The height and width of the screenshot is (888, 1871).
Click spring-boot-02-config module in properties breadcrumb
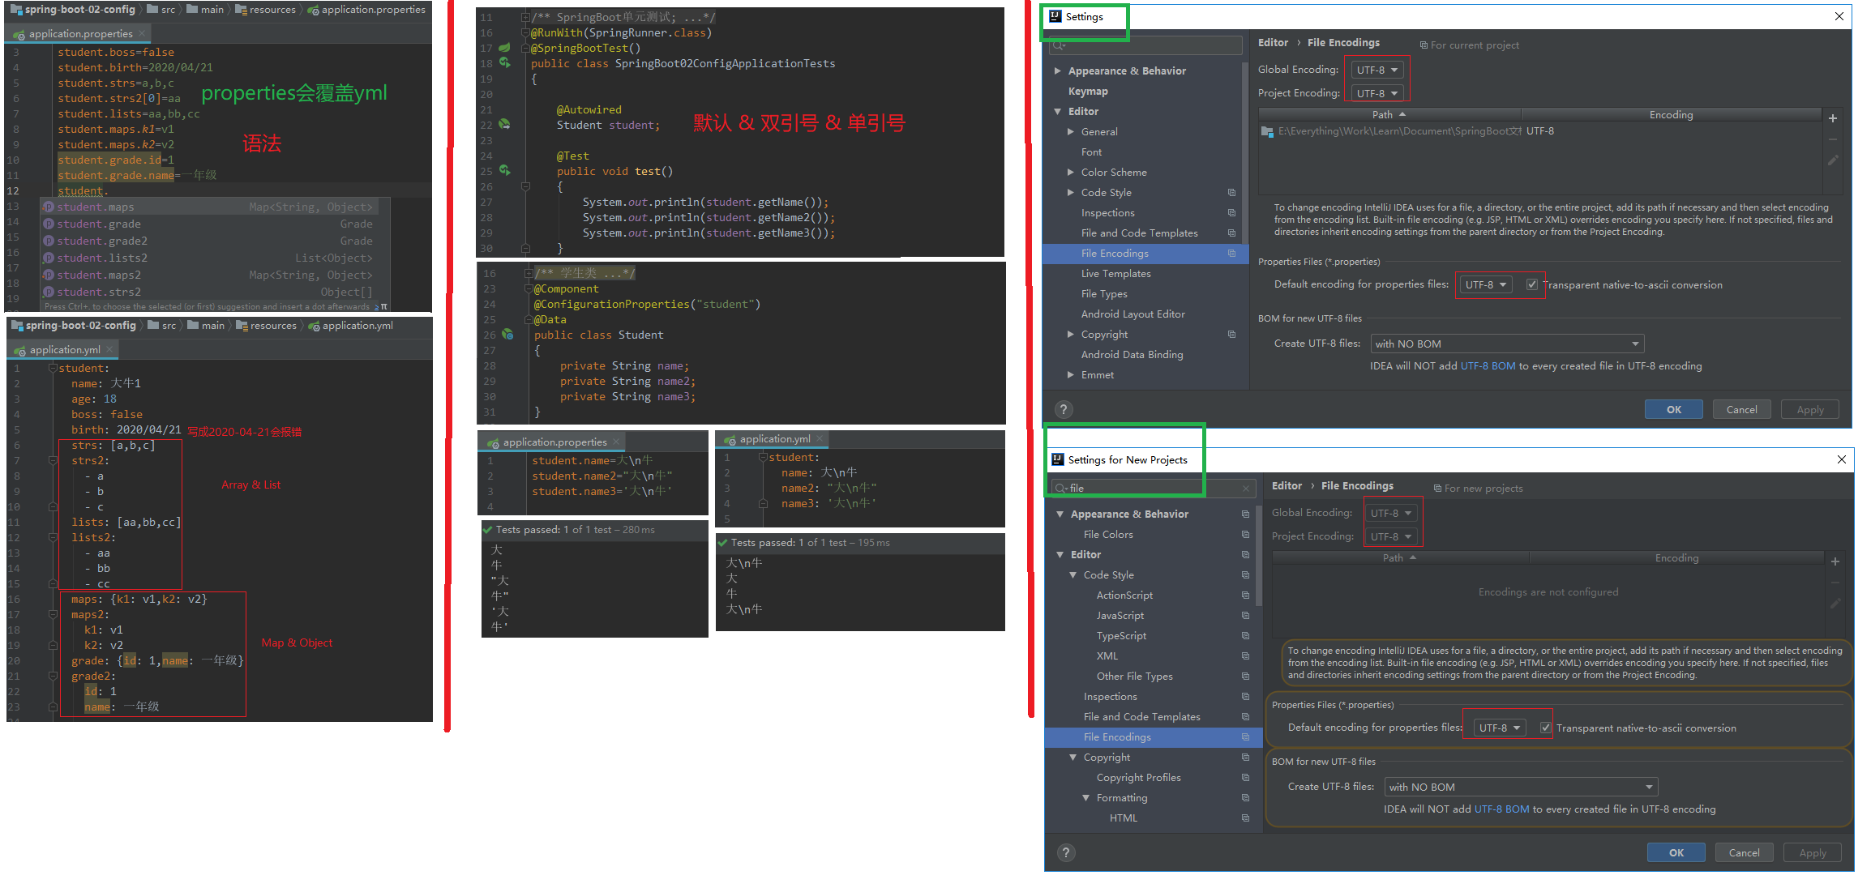pos(73,10)
